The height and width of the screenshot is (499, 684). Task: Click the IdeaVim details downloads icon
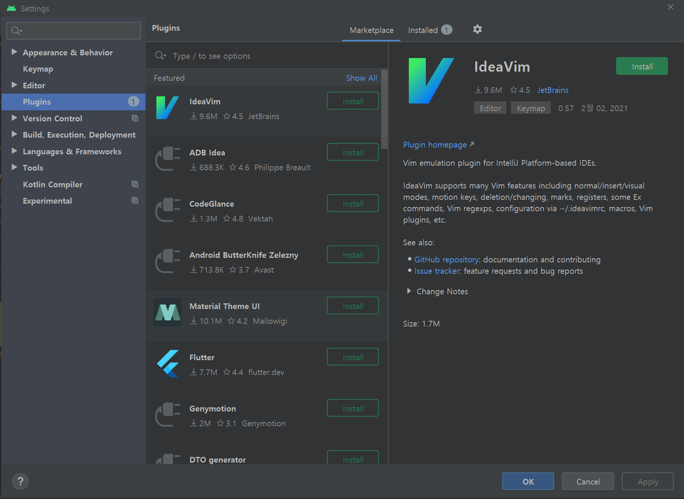tap(478, 90)
